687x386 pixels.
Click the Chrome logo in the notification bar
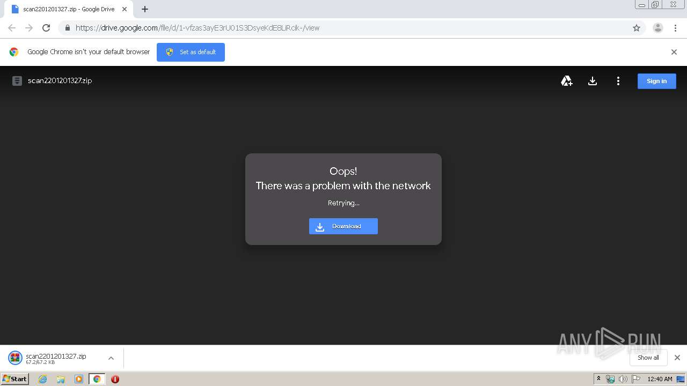(14, 52)
